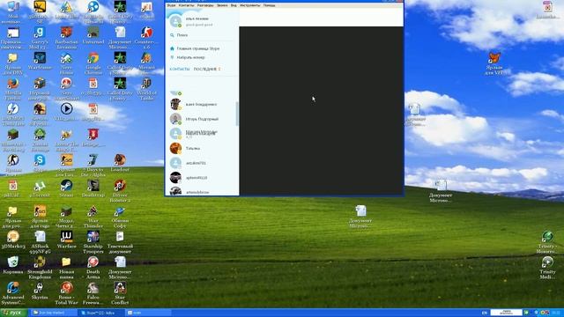Select Google Chrome desktop icon

point(93,63)
